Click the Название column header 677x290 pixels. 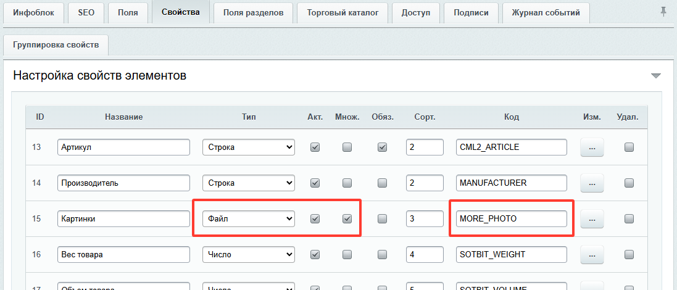pyautogui.click(x=123, y=117)
